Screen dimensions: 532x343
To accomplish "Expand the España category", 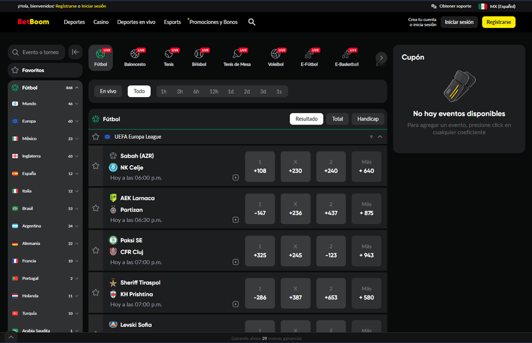I will (76, 173).
